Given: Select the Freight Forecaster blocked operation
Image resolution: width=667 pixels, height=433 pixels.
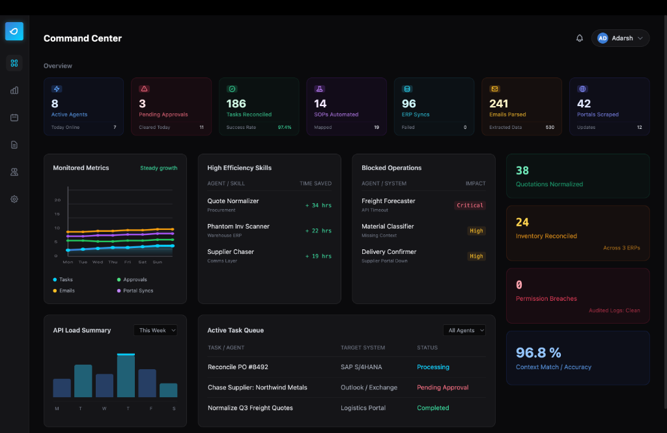Looking at the screenshot, I should click(x=423, y=205).
